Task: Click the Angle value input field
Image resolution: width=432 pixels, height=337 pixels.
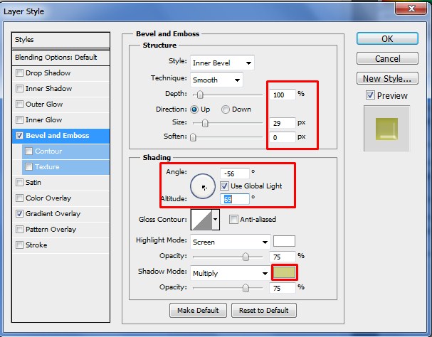Action: (x=235, y=173)
